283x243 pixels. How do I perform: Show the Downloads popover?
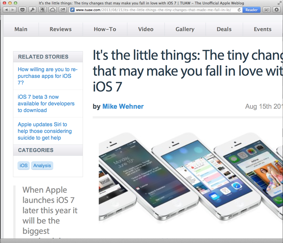[277, 10]
